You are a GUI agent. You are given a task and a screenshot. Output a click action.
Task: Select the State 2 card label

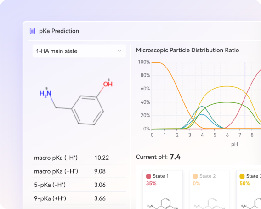(x=207, y=176)
